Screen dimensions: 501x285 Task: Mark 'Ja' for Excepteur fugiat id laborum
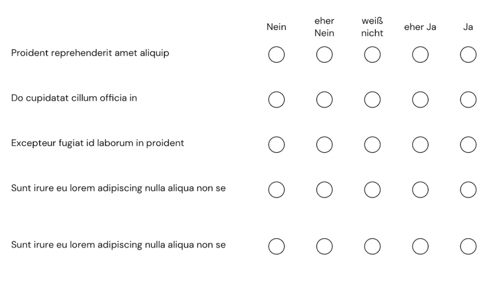(468, 145)
